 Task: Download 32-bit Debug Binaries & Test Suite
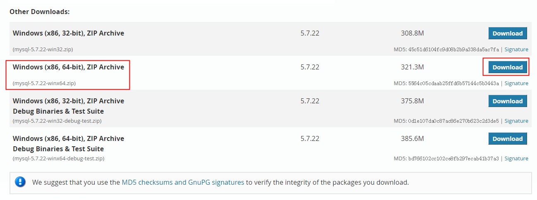(x=508, y=101)
